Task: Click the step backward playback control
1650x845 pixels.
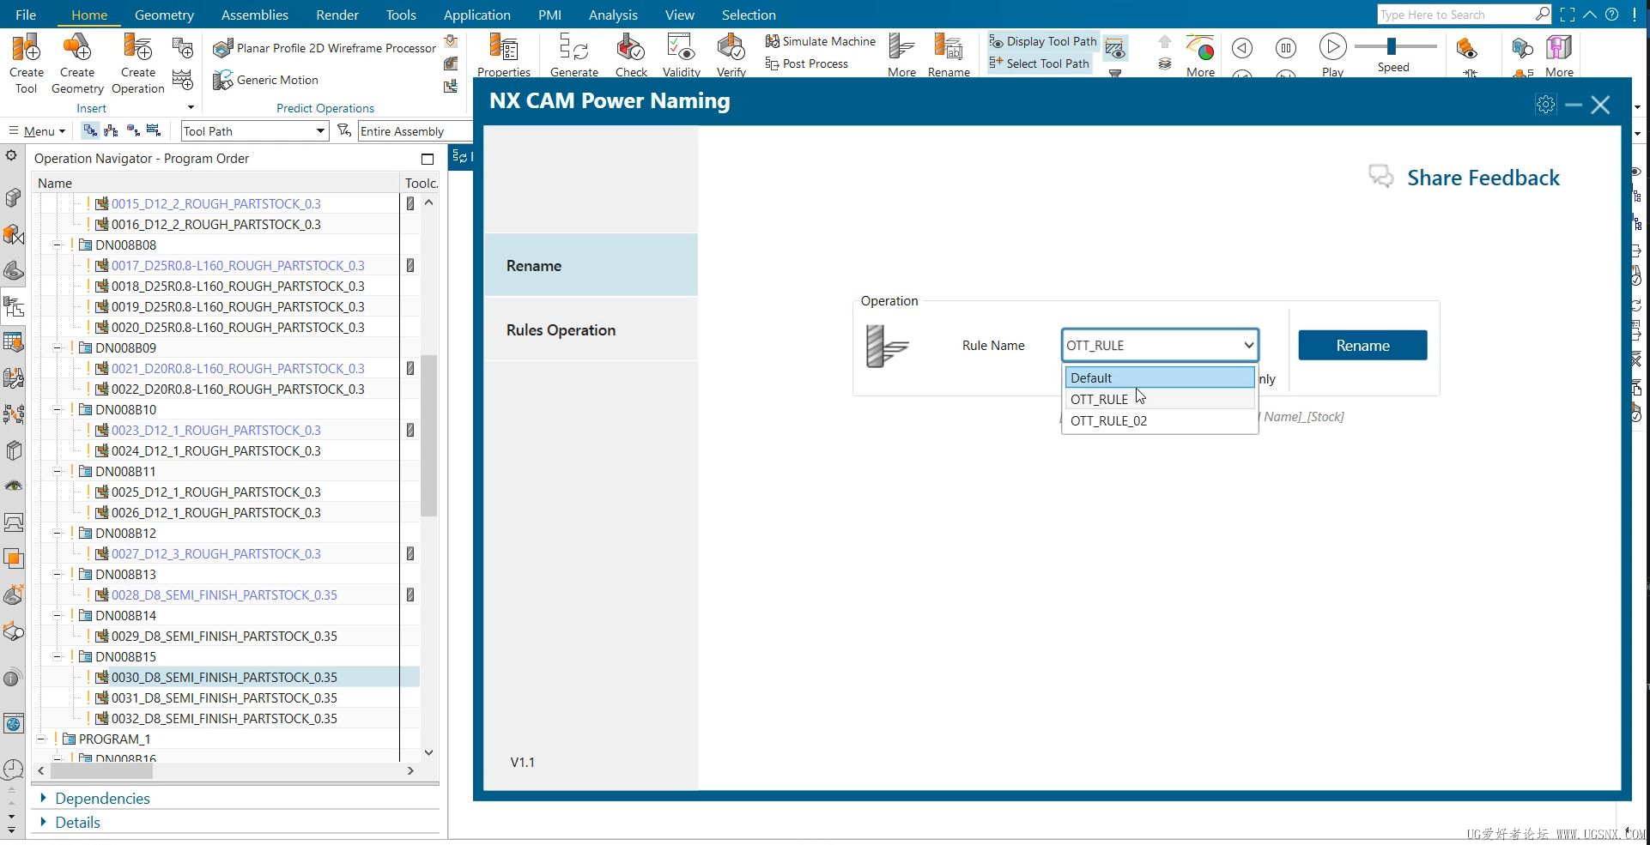Action: (1241, 48)
